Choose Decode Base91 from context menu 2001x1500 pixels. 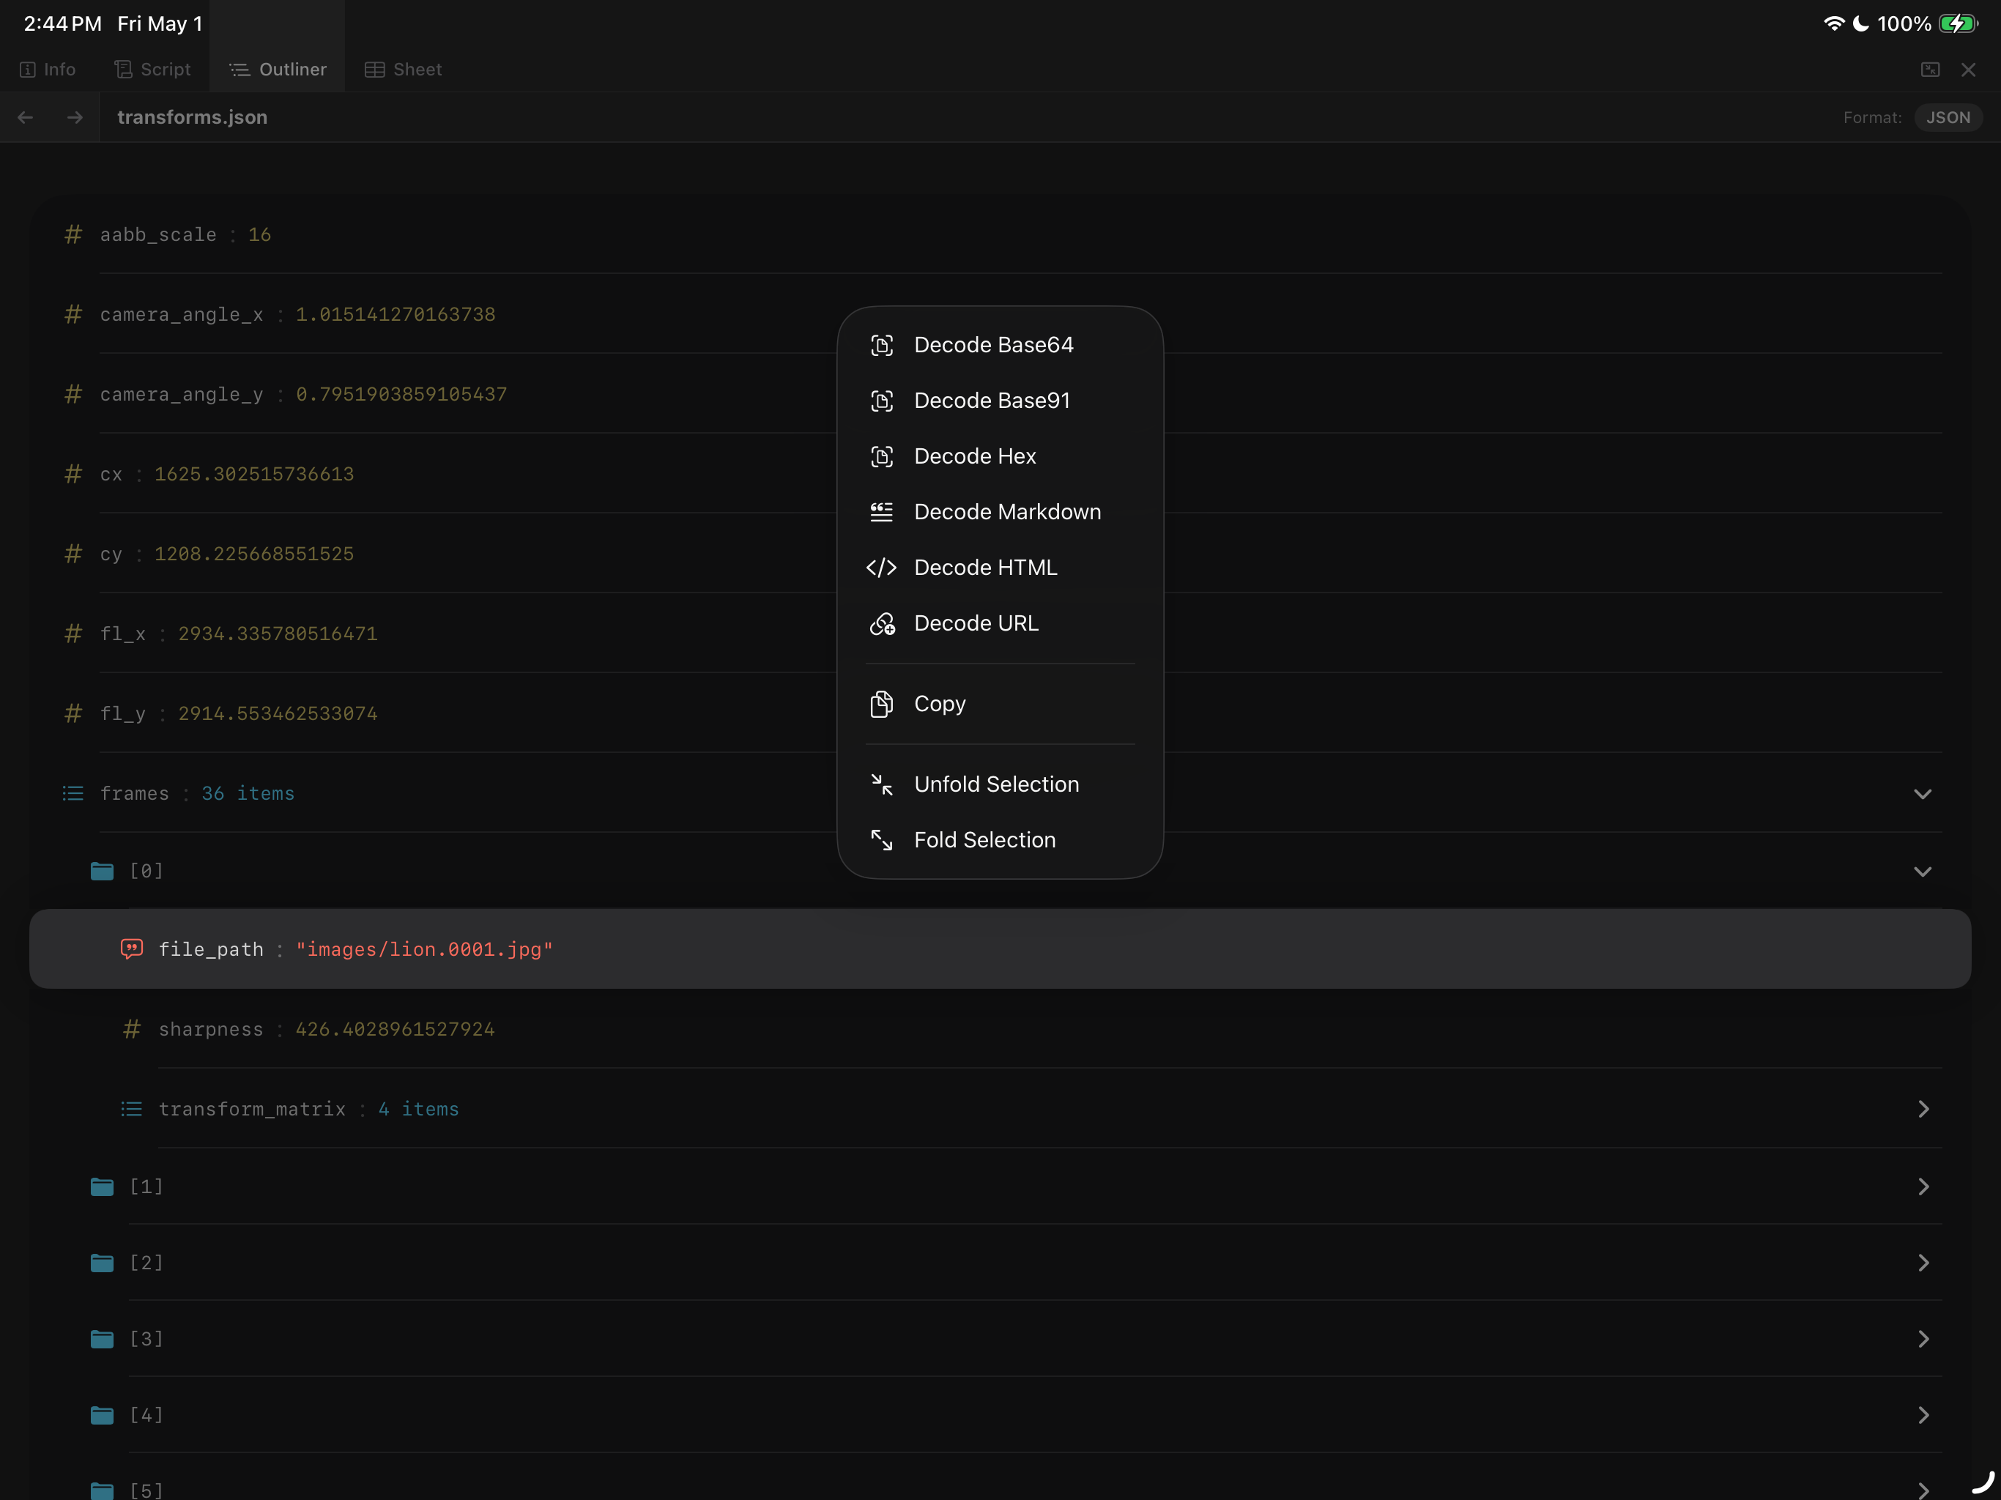click(1000, 401)
